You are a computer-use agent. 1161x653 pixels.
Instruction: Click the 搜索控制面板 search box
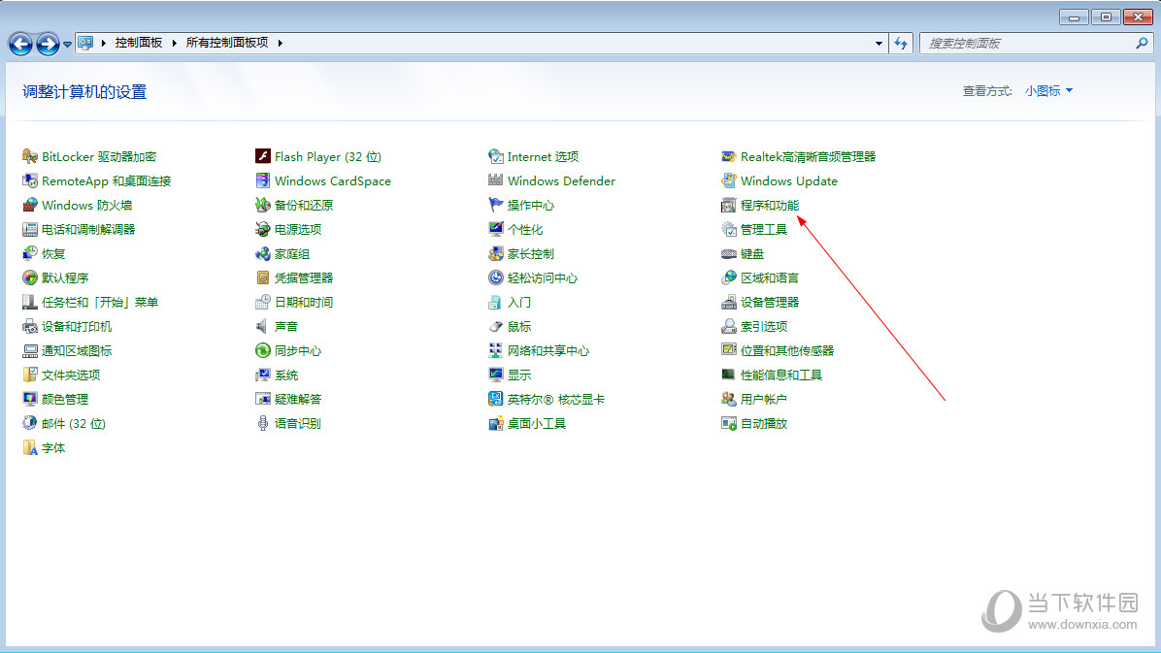click(x=1027, y=44)
